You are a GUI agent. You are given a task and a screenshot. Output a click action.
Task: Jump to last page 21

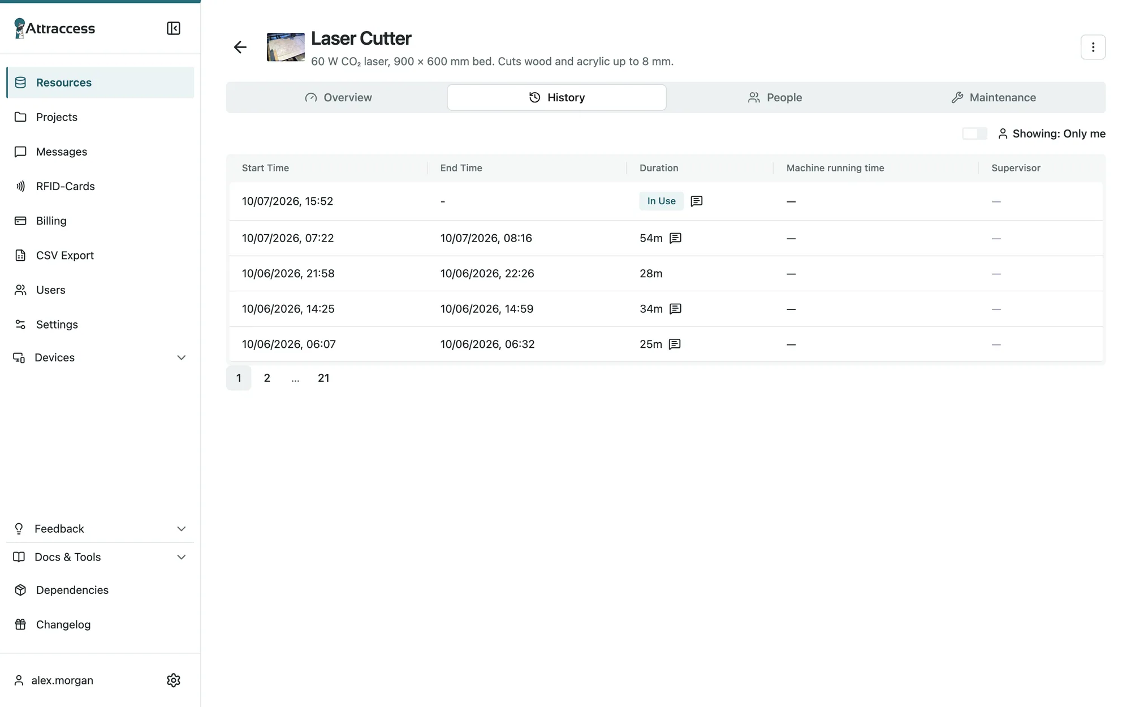pyautogui.click(x=323, y=378)
